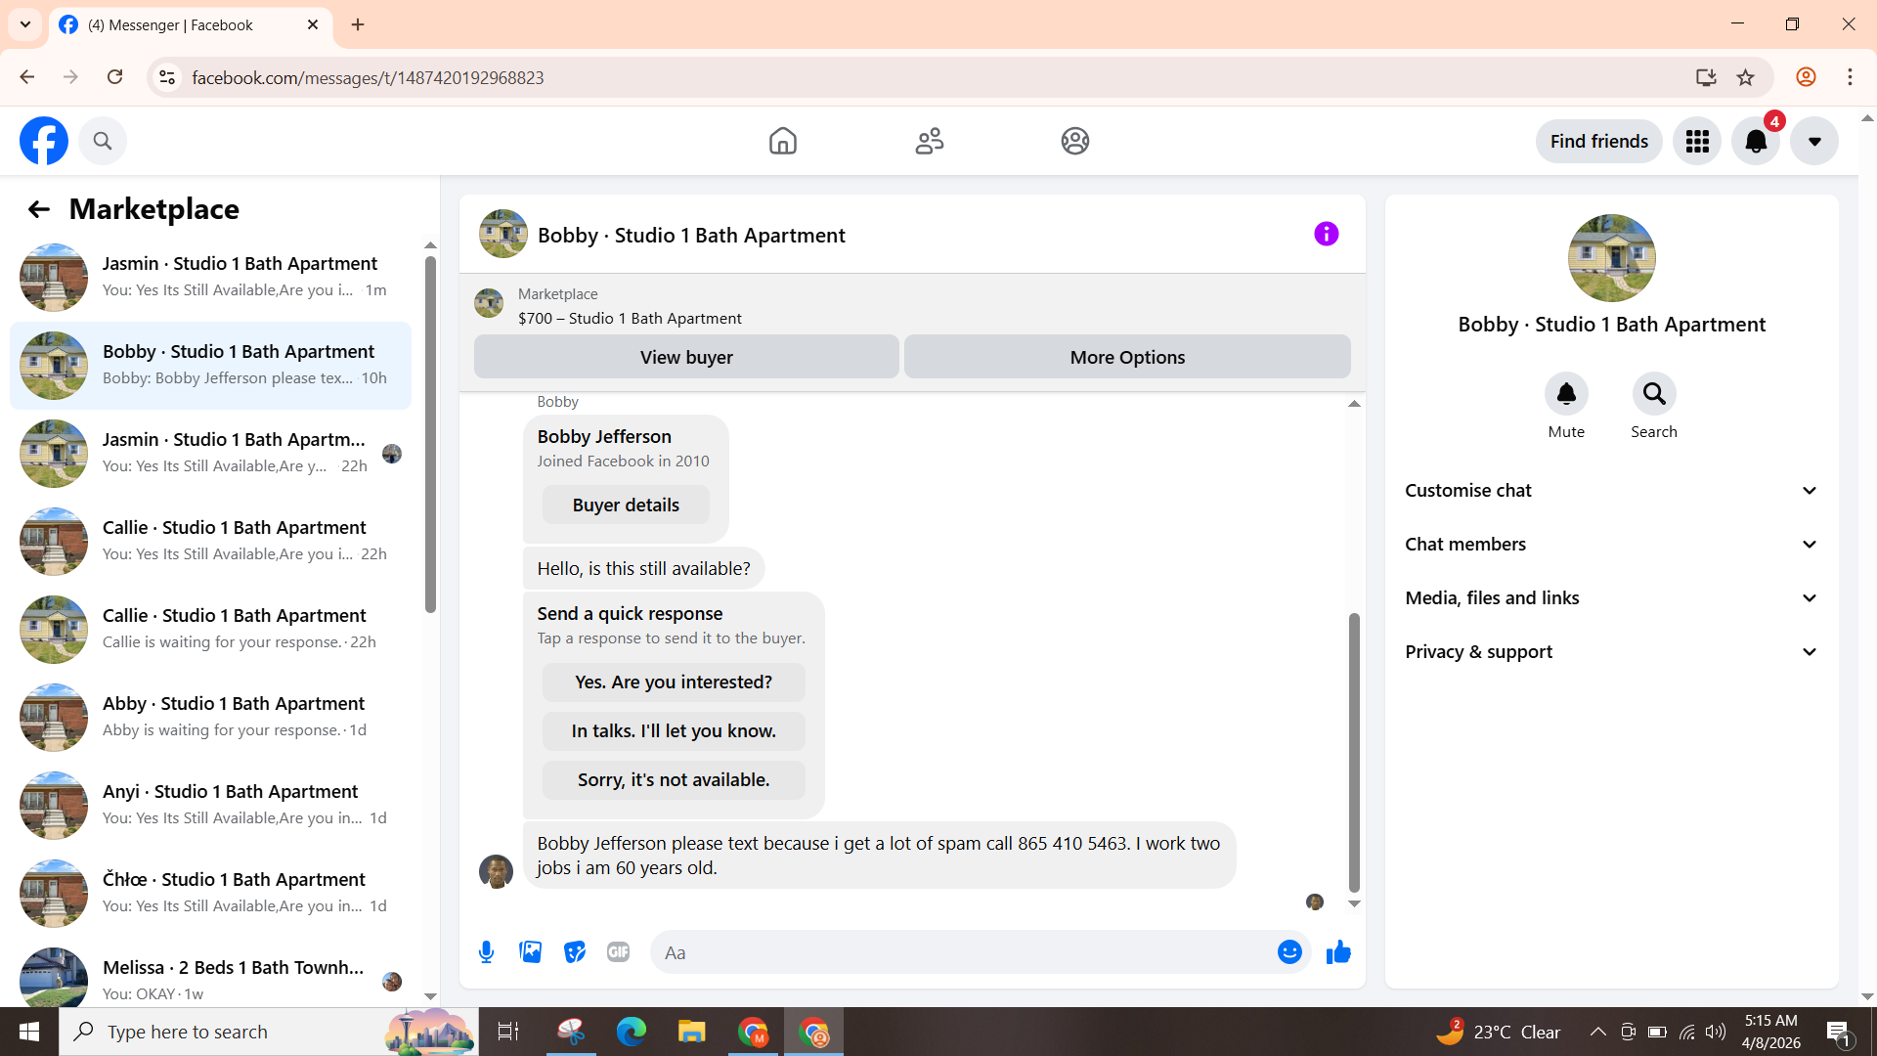Send a thumbs-up like
This screenshot has width=1877, height=1056.
(1338, 951)
